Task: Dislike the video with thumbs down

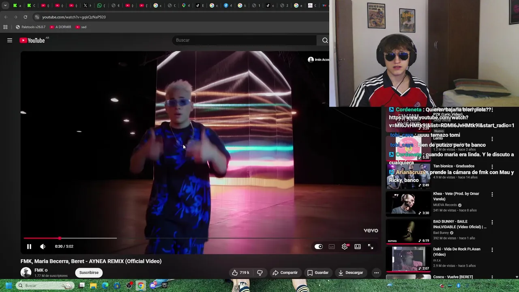Action: (x=260, y=273)
